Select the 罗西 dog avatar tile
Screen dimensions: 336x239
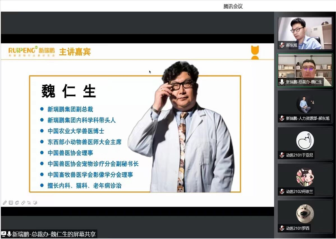click(x=305, y=216)
